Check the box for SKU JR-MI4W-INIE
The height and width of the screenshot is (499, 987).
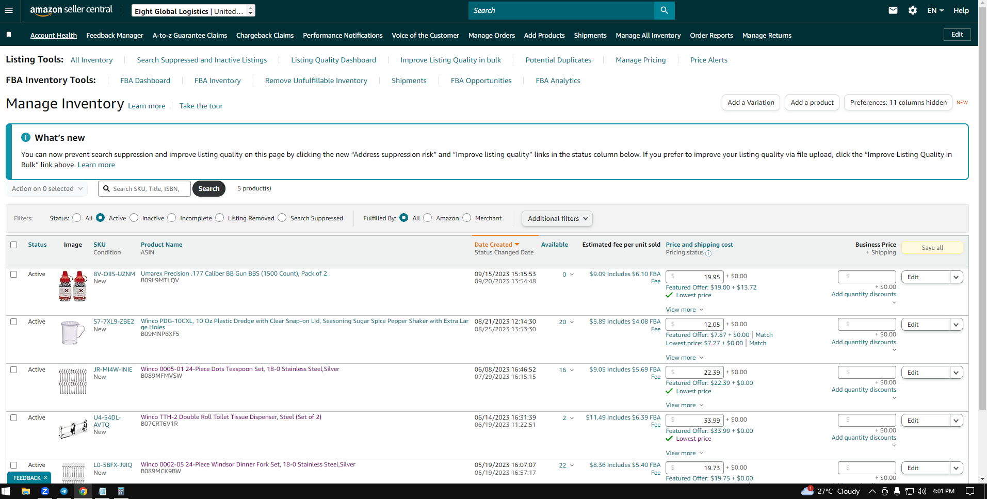pyautogui.click(x=14, y=369)
